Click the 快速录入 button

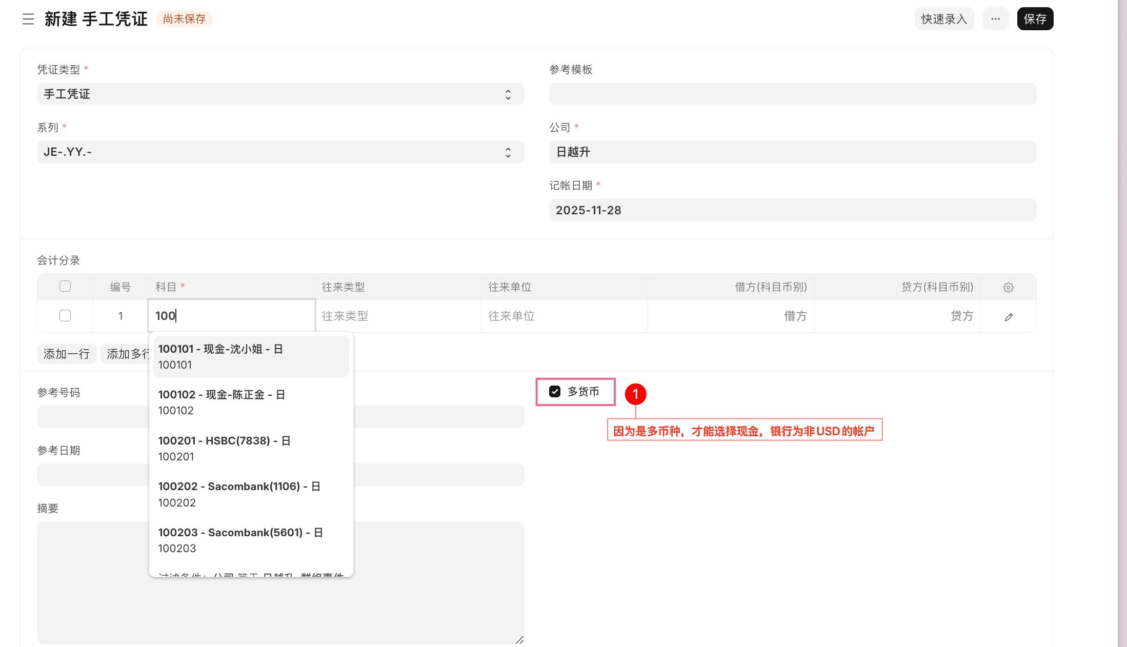(944, 19)
